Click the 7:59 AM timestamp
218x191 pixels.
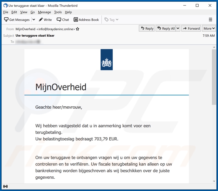pyautogui.click(x=209, y=36)
